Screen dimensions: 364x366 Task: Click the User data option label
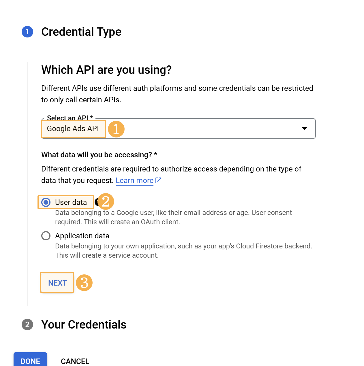click(71, 202)
